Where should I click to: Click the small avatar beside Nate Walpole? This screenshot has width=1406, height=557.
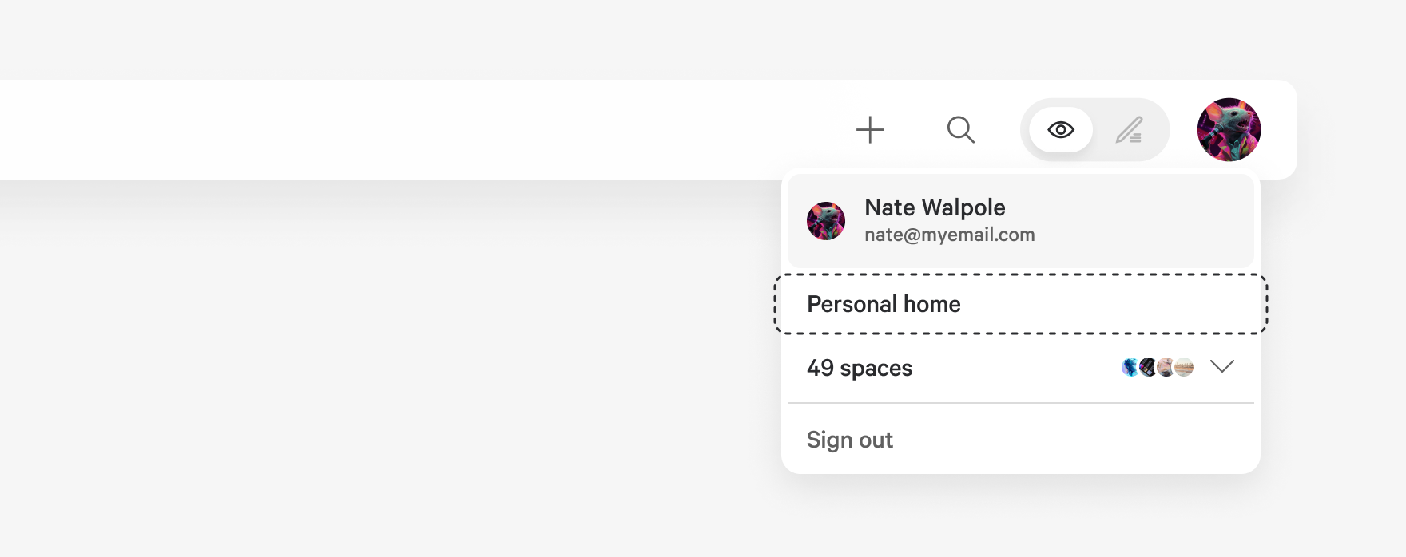(x=826, y=221)
